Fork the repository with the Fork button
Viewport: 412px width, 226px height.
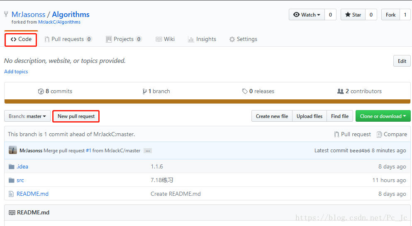pyautogui.click(x=390, y=14)
